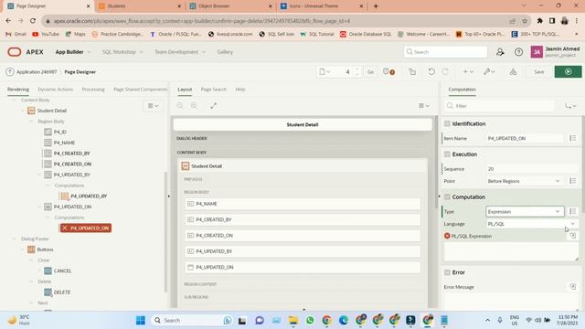This screenshot has width=585, height=329.
Task: Click the Save button
Action: [x=538, y=71]
